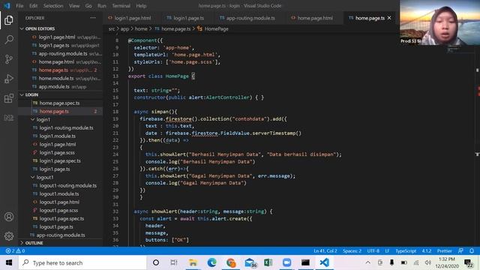
Task: Open the View menu
Action: 74,6
